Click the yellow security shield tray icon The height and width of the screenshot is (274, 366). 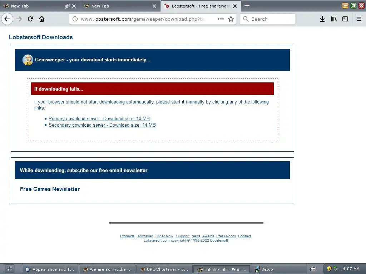(x=329, y=269)
